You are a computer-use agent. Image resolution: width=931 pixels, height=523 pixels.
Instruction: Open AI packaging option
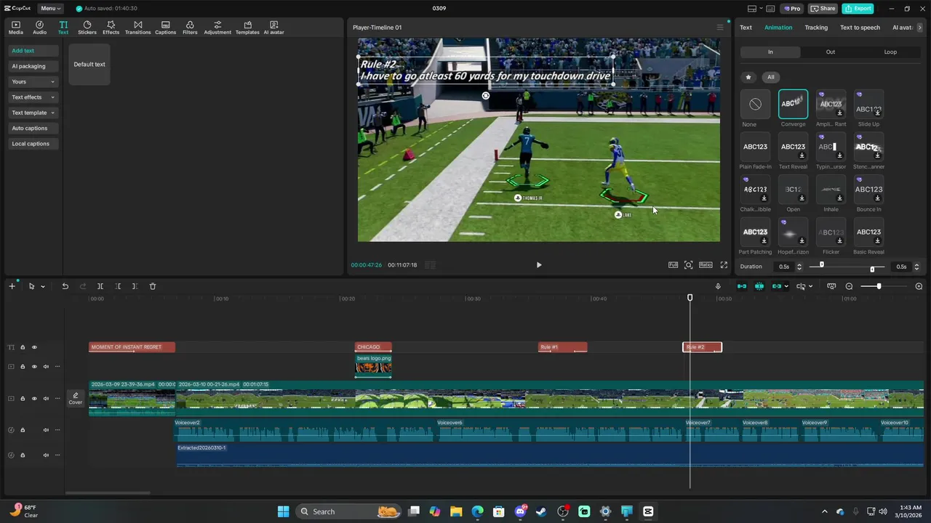(33, 66)
